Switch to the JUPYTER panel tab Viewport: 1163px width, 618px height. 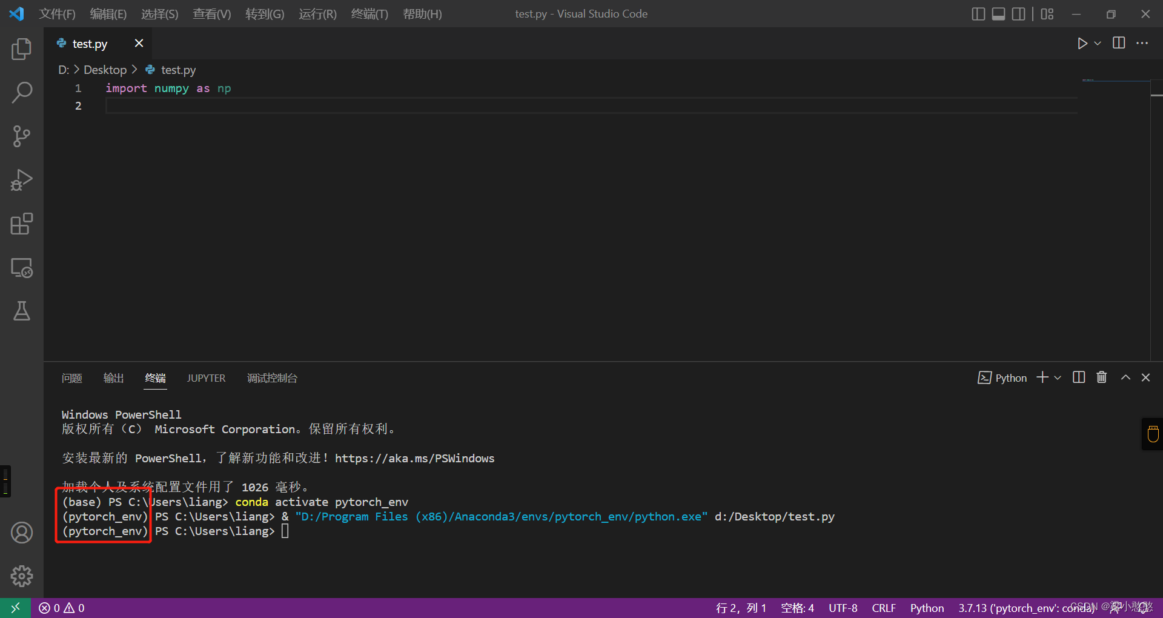point(206,378)
